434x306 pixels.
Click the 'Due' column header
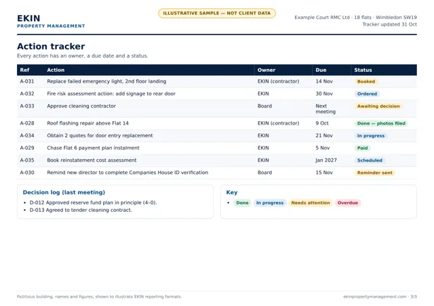[x=321, y=70]
